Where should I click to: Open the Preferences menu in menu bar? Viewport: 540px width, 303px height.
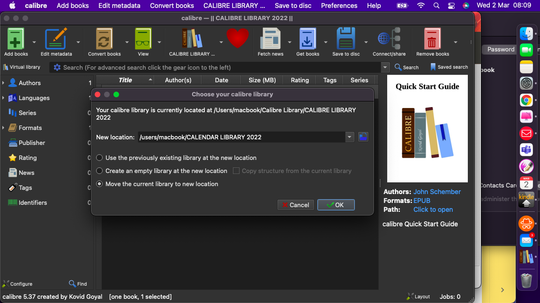(339, 6)
